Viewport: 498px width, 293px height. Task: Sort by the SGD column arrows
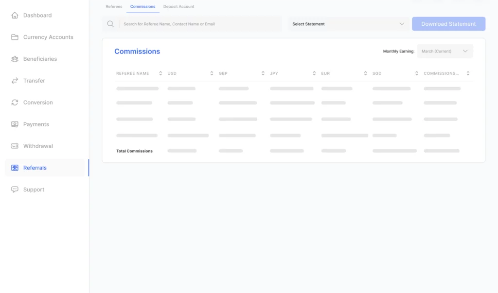tap(417, 73)
